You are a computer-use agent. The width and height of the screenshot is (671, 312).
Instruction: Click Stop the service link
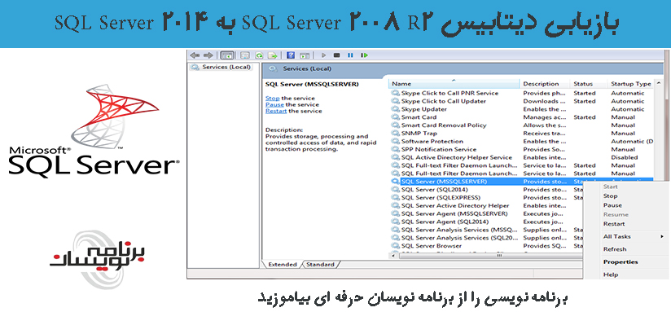point(272,99)
